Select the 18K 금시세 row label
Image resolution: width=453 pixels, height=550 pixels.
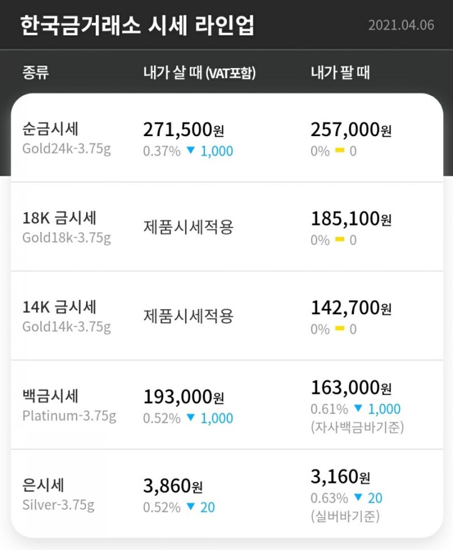point(67,227)
